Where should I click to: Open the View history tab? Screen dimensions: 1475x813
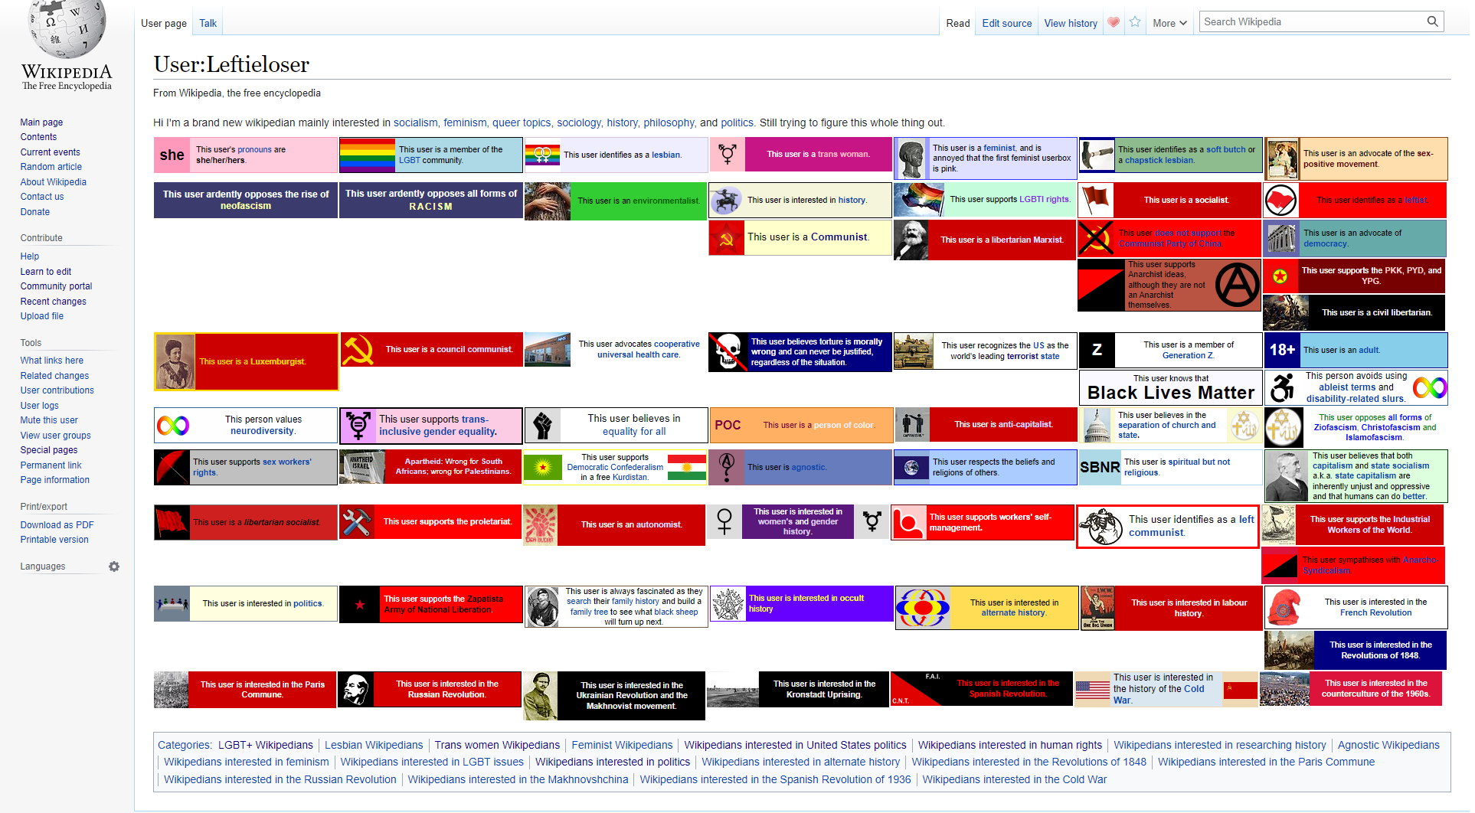pyautogui.click(x=1071, y=23)
